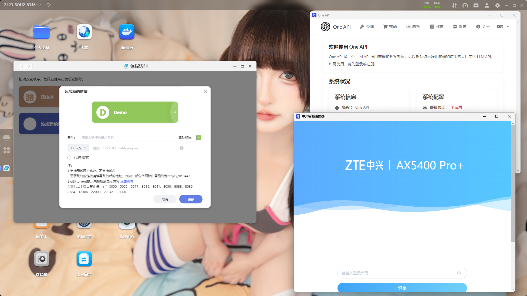The width and height of the screenshot is (527, 296).
Task: Click the 令牌 menu tab in One API
Action: pos(367,26)
